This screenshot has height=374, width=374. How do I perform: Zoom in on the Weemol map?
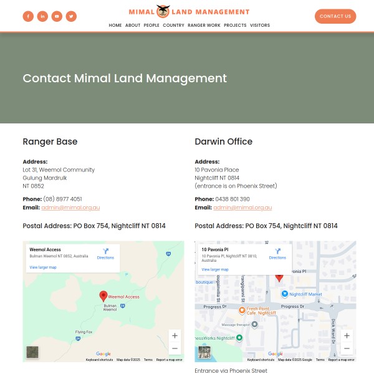coord(175,335)
